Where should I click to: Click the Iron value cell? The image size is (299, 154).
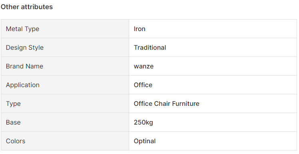[213, 29]
